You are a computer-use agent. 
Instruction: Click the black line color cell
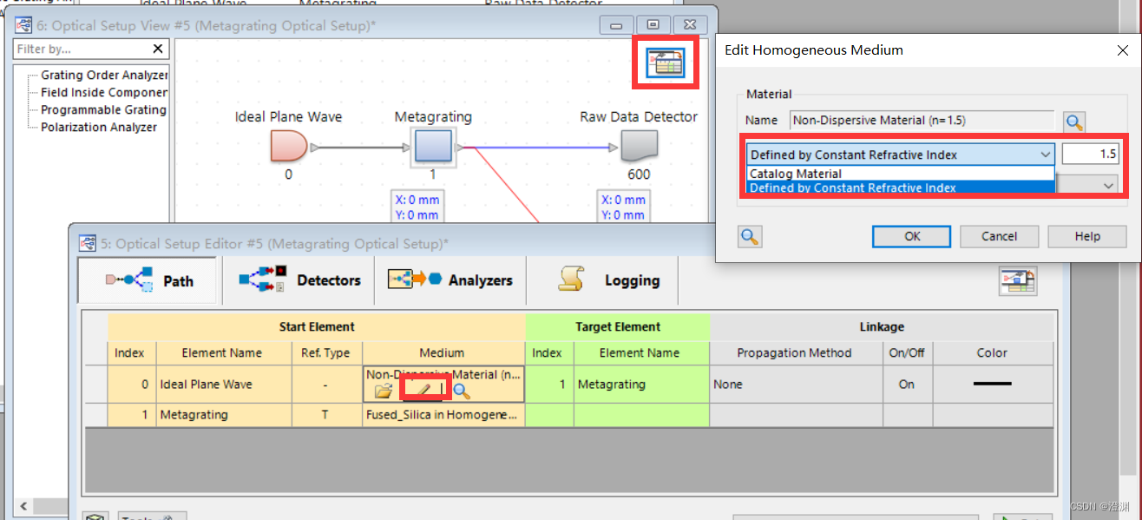tap(992, 385)
